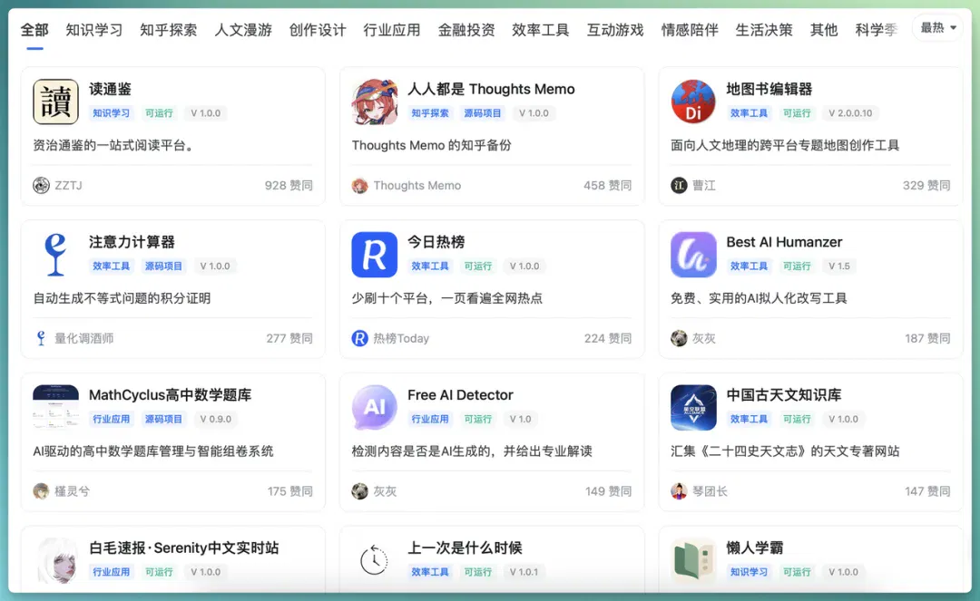Image resolution: width=980 pixels, height=601 pixels.
Task: Switch to the 生活决策 tab
Action: click(764, 30)
